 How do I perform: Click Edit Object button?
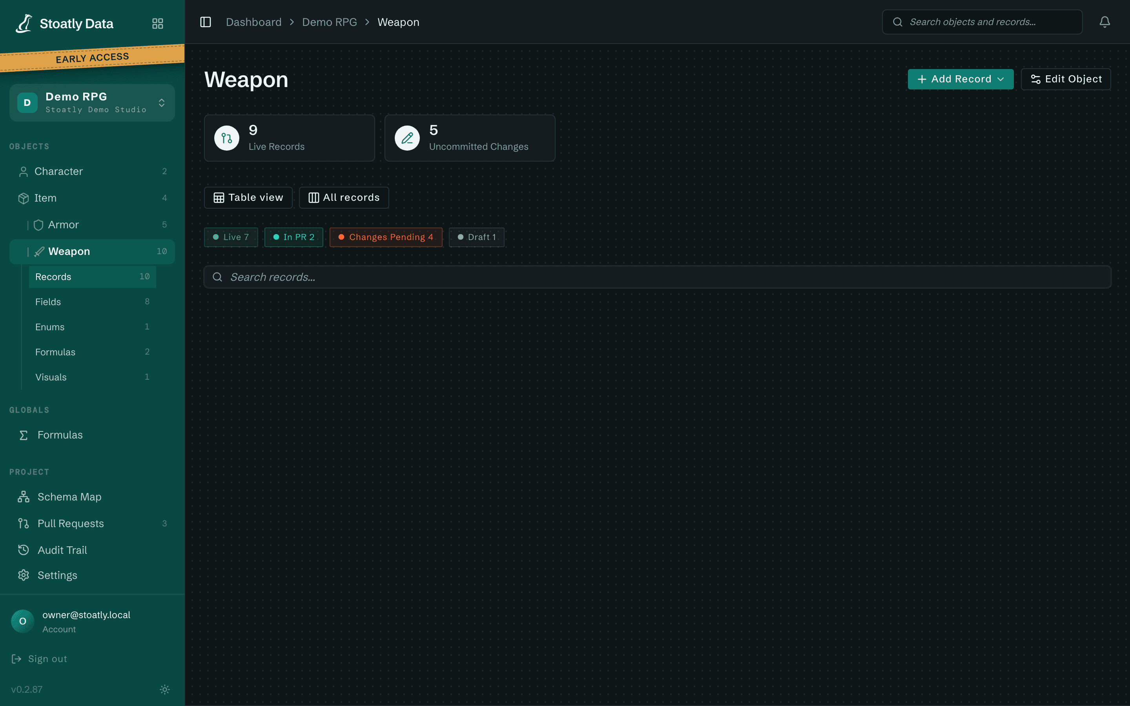[1066, 79]
